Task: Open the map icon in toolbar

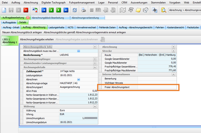Action: (122, 10)
